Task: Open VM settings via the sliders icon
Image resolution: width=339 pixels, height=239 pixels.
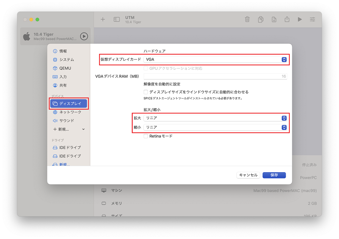Action: [x=312, y=19]
